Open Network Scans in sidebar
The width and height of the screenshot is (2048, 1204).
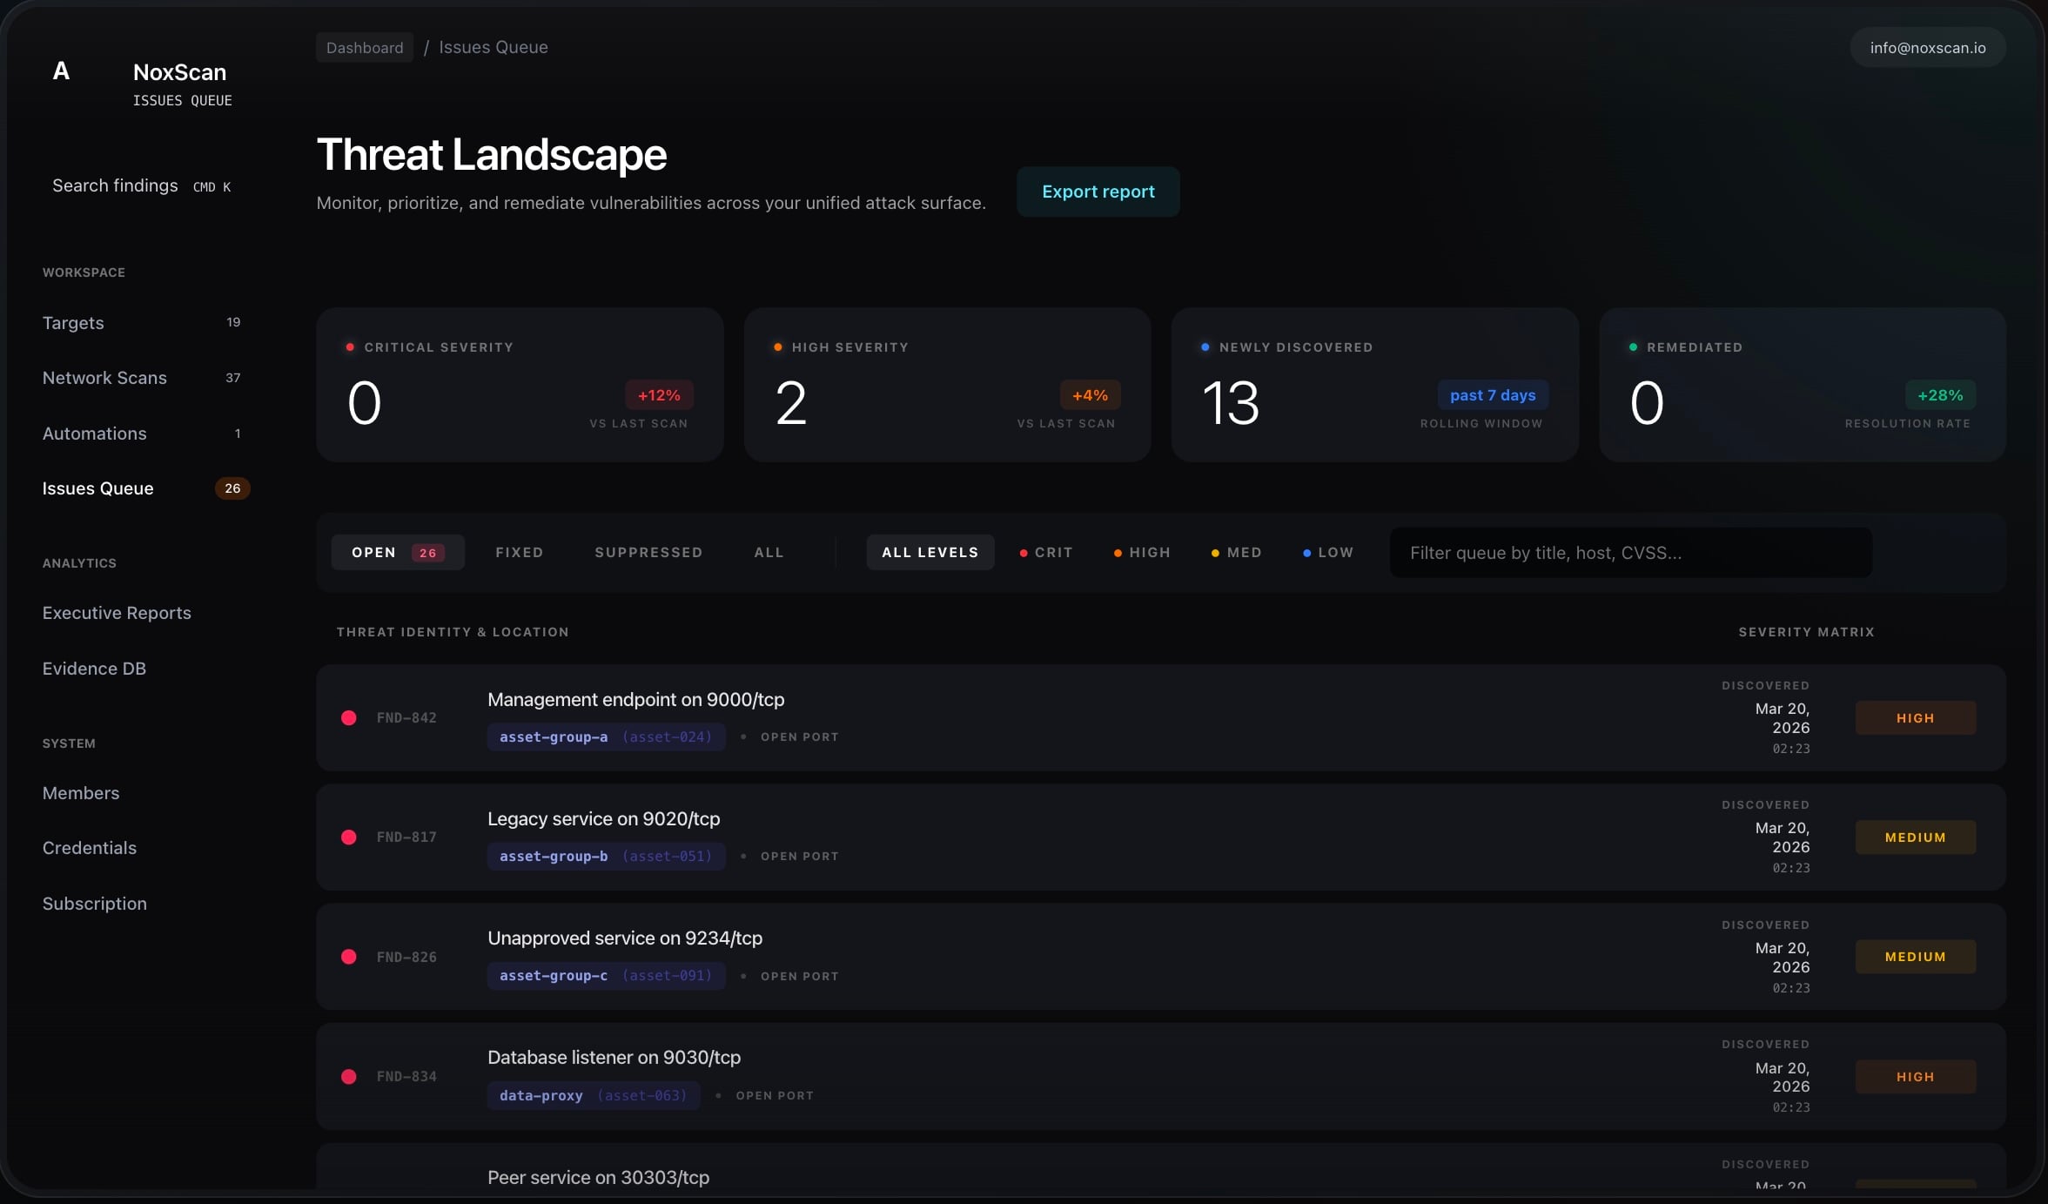tap(104, 378)
